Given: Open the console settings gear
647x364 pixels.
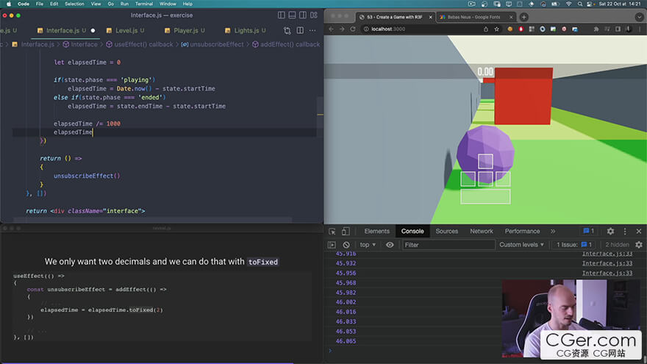Looking at the screenshot, I should (638, 245).
